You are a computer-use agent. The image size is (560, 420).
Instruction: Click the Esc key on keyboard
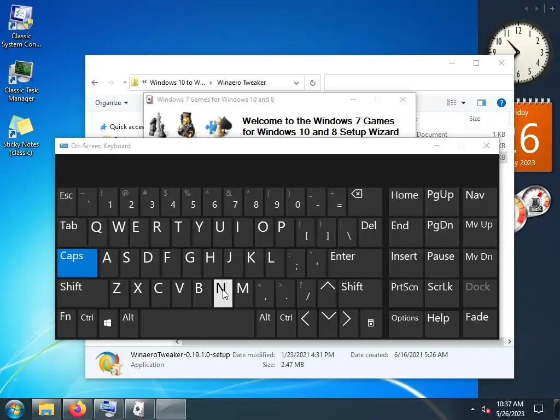coord(66,201)
